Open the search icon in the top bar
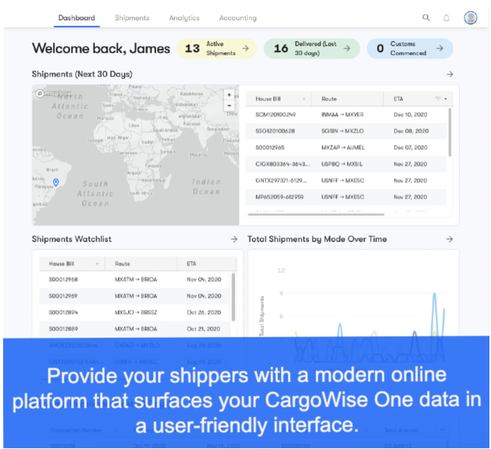This screenshot has width=491, height=449. [426, 18]
